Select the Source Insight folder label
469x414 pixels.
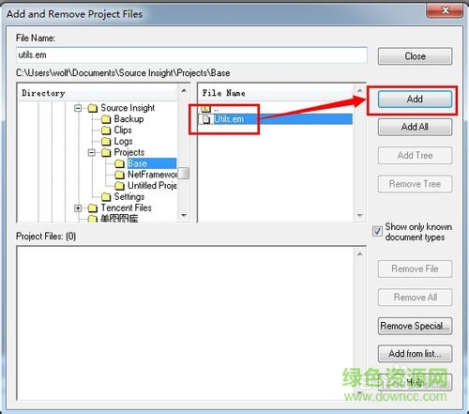(x=128, y=108)
